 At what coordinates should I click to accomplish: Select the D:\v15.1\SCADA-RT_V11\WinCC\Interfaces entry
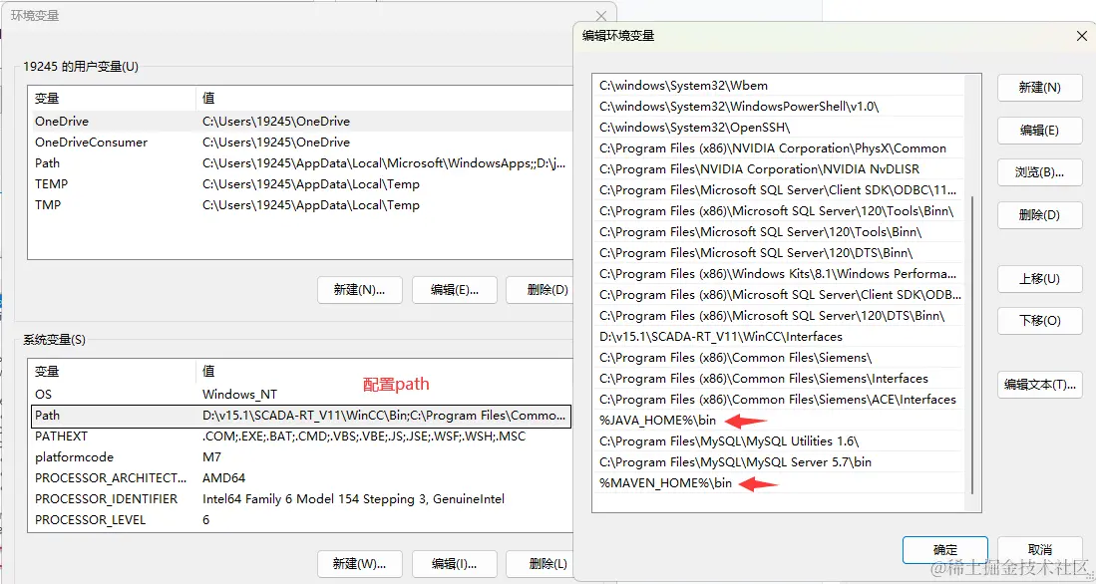[778, 337]
